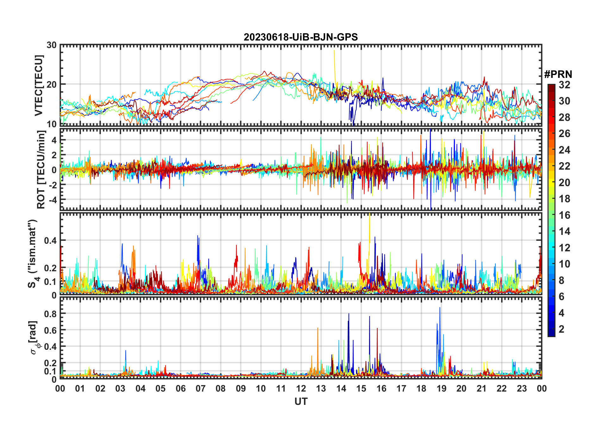Click the 12 hour tick label on the x-axis

(x=301, y=388)
